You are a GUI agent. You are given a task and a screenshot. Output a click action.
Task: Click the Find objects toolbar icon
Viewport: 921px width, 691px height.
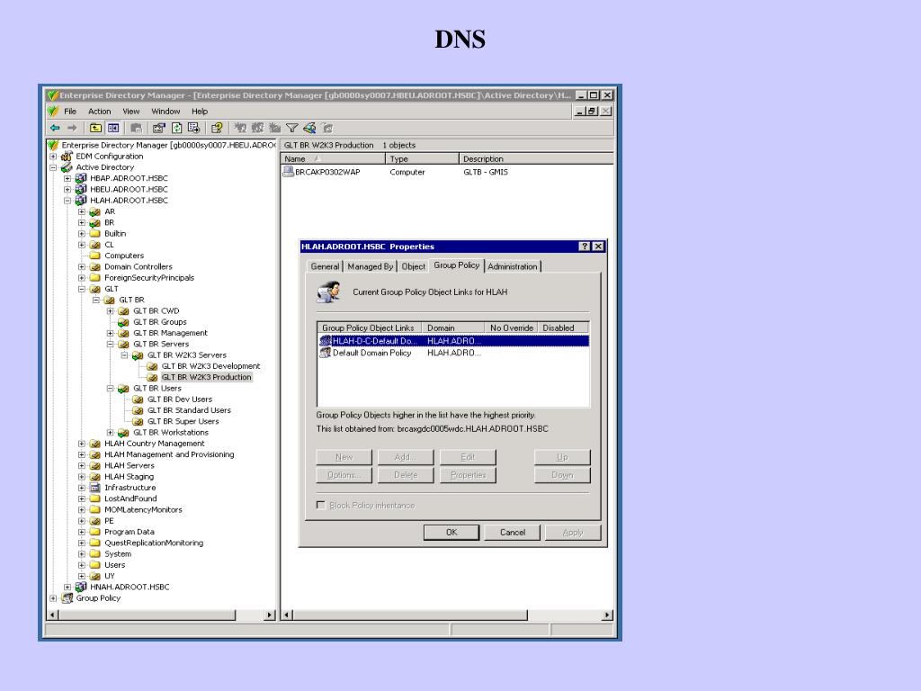(309, 128)
